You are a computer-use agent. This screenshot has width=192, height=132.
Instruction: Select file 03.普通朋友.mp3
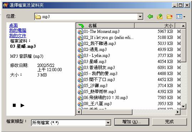pos(99,68)
